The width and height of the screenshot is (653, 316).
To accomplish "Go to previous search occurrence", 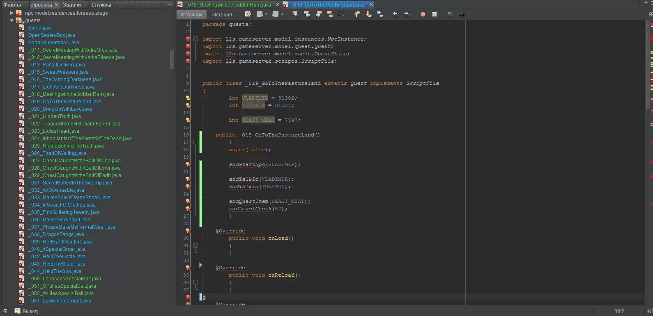I will point(307,14).
